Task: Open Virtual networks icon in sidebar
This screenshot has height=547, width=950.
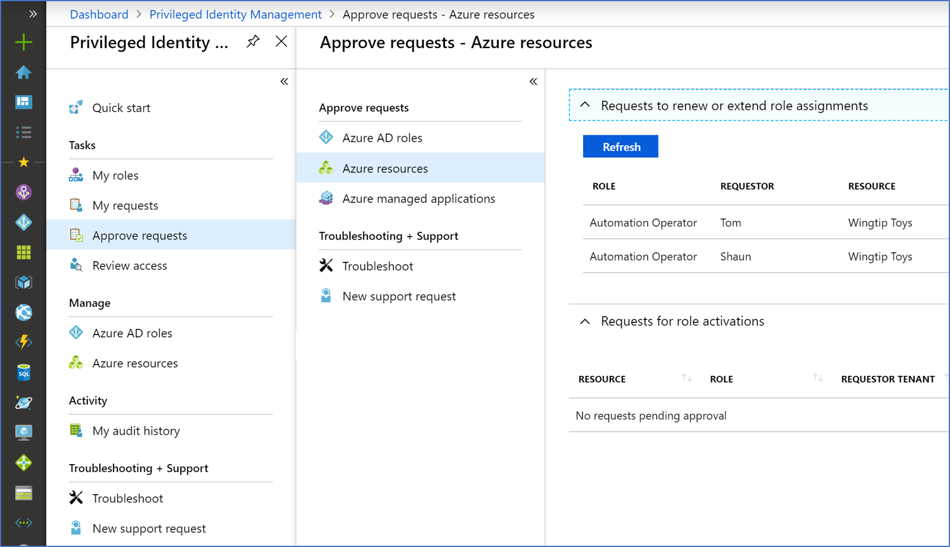Action: pos(23,523)
